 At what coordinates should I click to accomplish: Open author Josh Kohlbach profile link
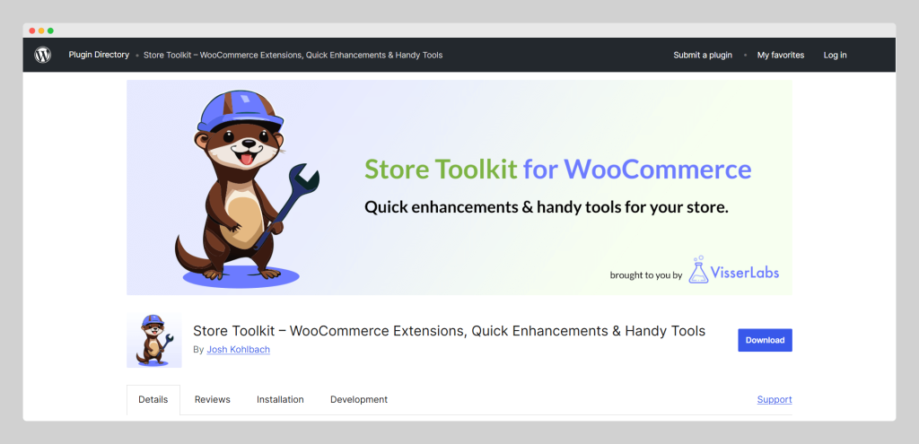[x=239, y=350]
